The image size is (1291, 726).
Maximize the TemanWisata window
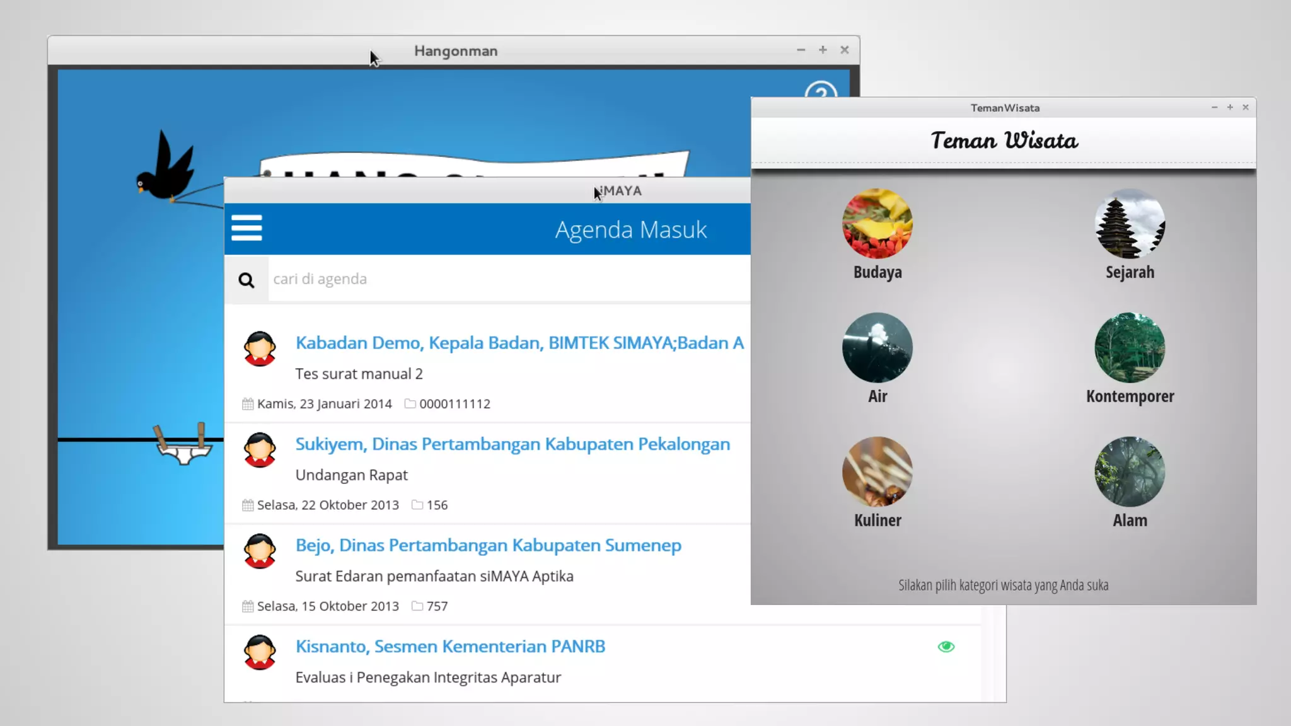pos(1229,108)
